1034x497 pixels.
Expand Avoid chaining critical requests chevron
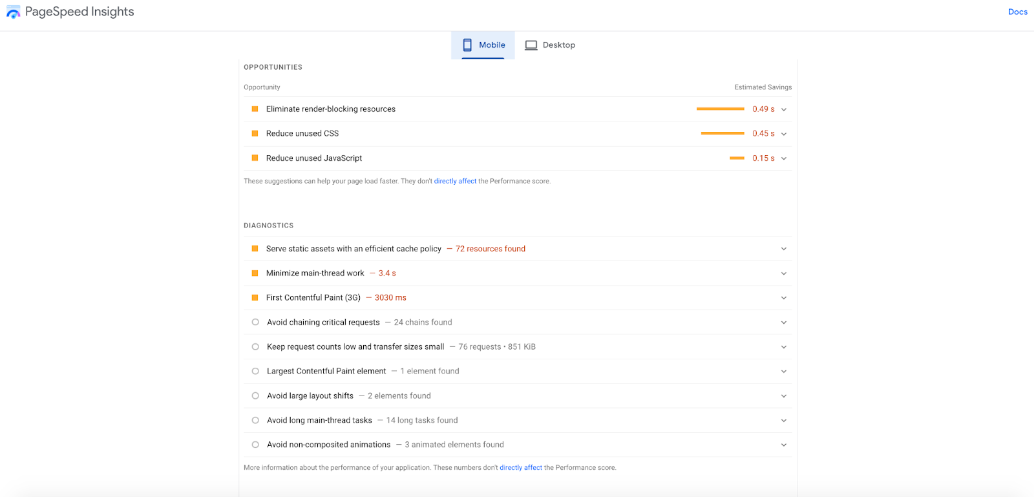tap(784, 323)
